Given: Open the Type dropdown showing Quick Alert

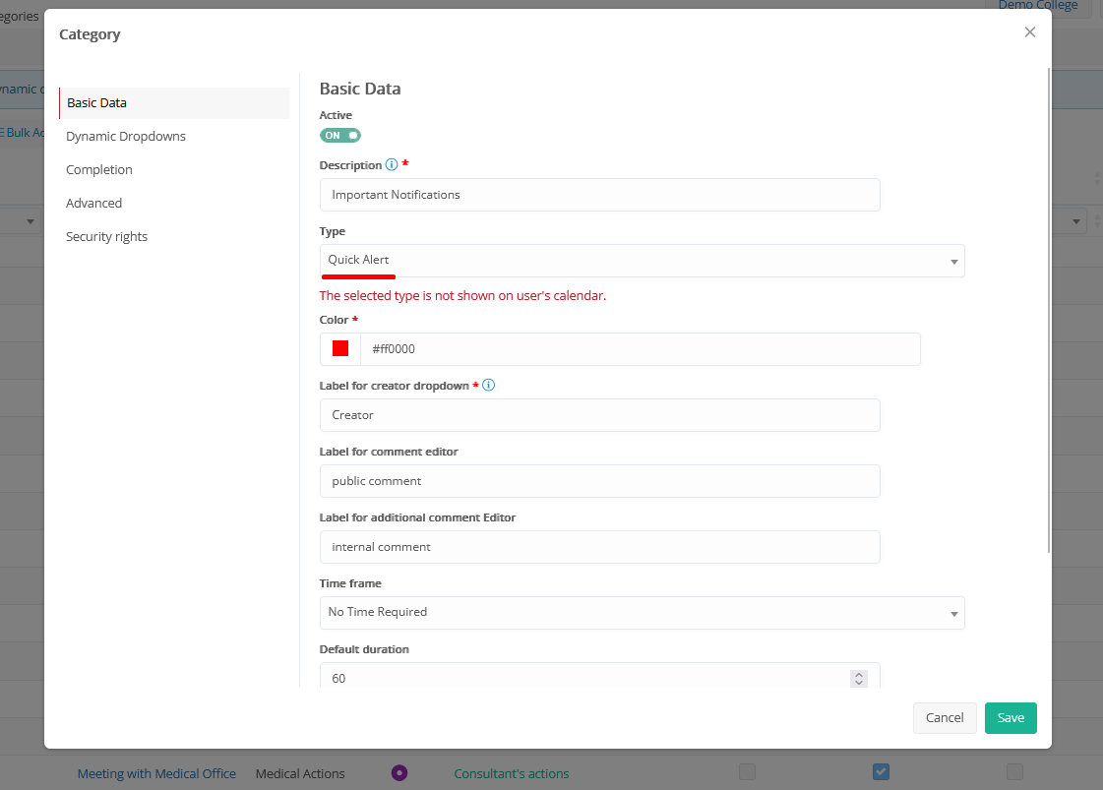Looking at the screenshot, I should coord(642,261).
